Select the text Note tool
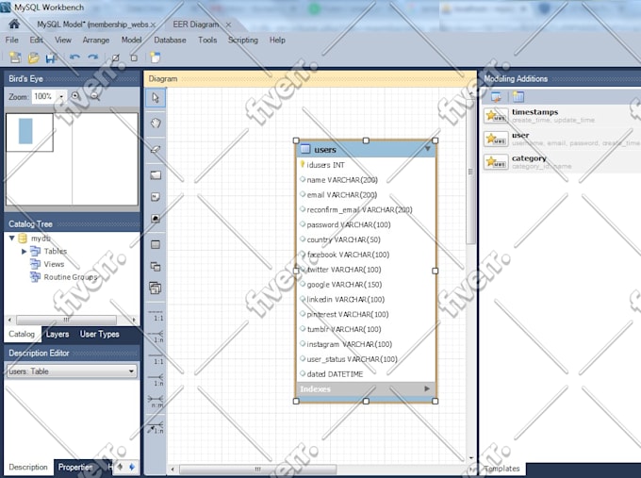This screenshot has height=478, width=641. coord(156,197)
